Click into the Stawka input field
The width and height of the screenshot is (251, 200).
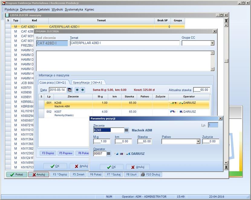[x=145, y=141]
